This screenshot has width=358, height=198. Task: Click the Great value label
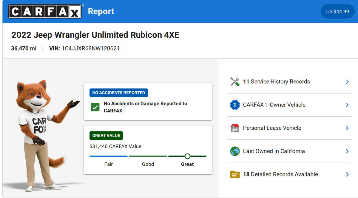point(187,164)
